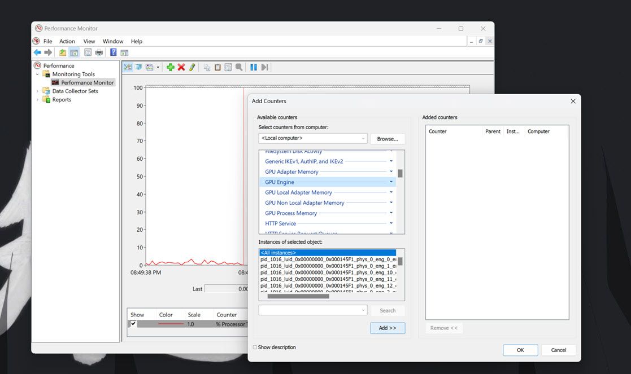Open the Help menu

click(136, 41)
